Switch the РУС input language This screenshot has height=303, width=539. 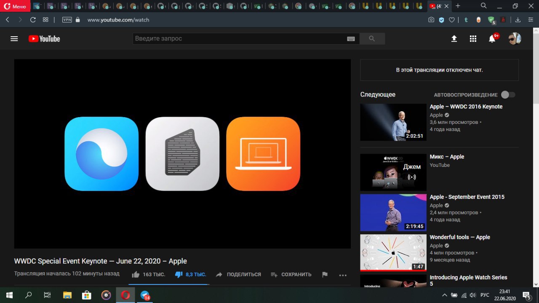coord(485,295)
